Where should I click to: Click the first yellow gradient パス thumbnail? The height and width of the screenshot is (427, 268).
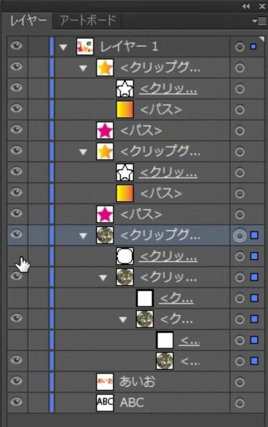pos(125,110)
